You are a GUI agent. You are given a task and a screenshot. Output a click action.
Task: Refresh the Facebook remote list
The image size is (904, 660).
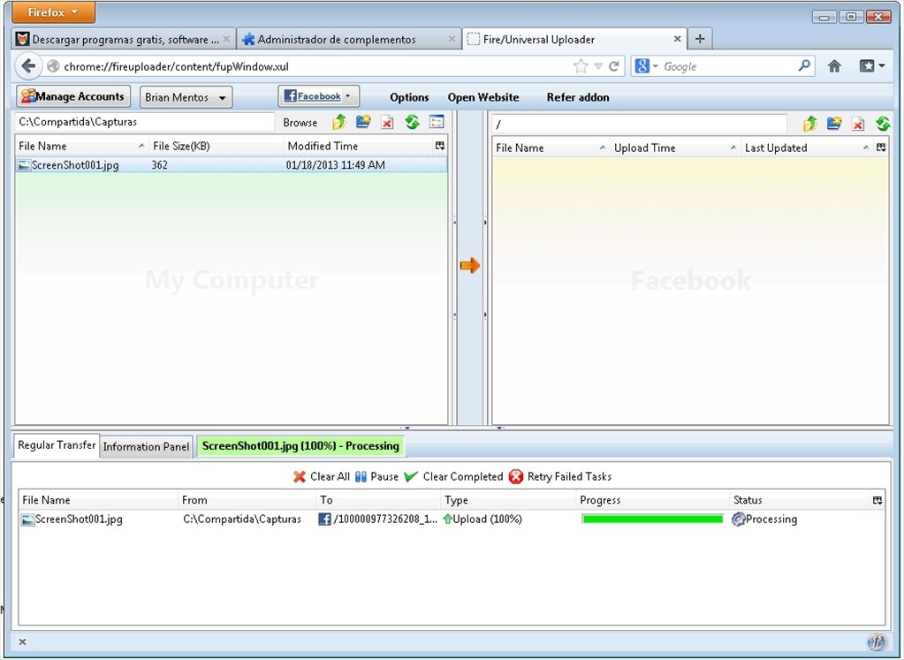click(x=883, y=124)
